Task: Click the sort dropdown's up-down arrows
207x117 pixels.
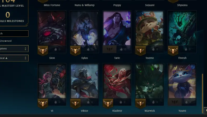Action: click(x=25, y=58)
